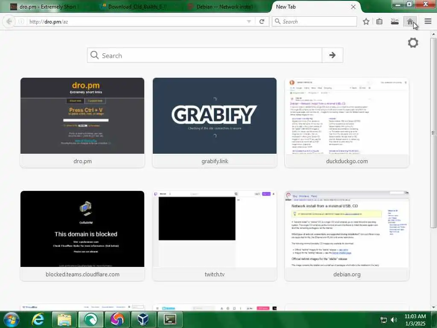The height and width of the screenshot is (328, 437).
Task: Open new tab page settings gear
Action: 413,43
